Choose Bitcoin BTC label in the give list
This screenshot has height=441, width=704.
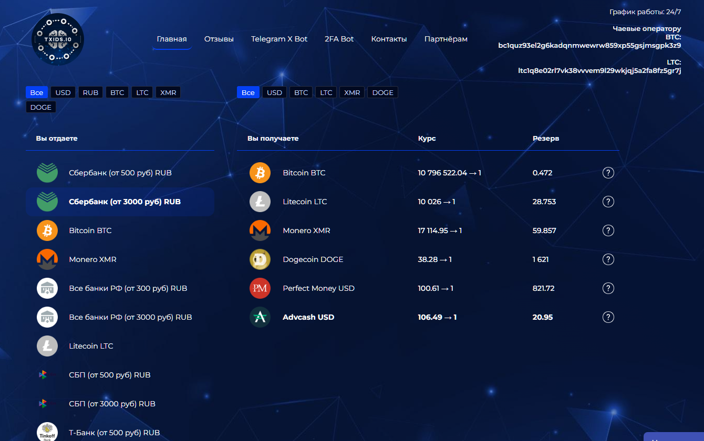pos(90,230)
